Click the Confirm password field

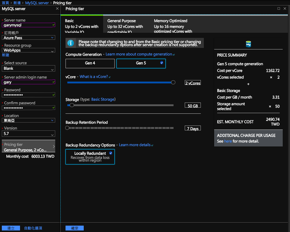point(29,108)
